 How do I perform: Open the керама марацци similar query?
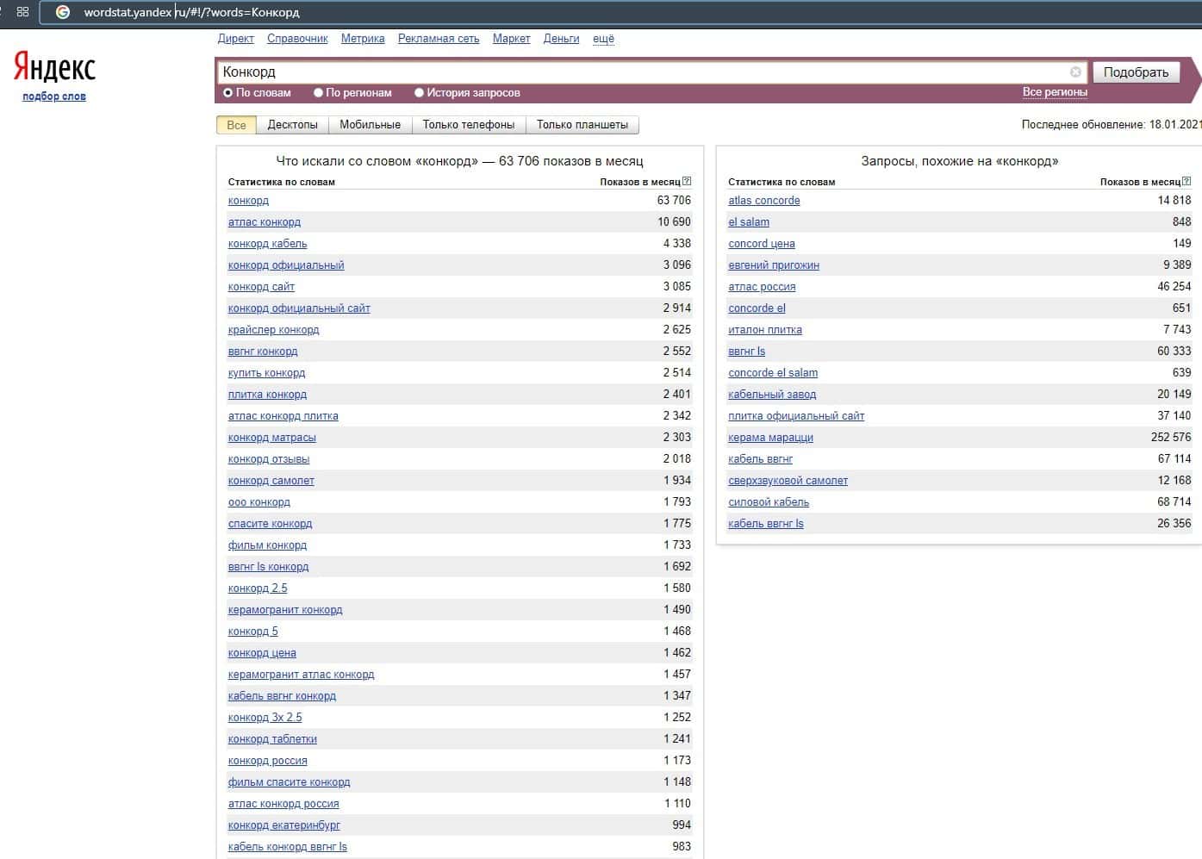(x=770, y=438)
